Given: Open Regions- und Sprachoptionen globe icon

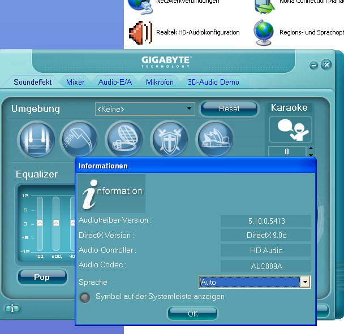Looking at the screenshot, I should tap(264, 32).
